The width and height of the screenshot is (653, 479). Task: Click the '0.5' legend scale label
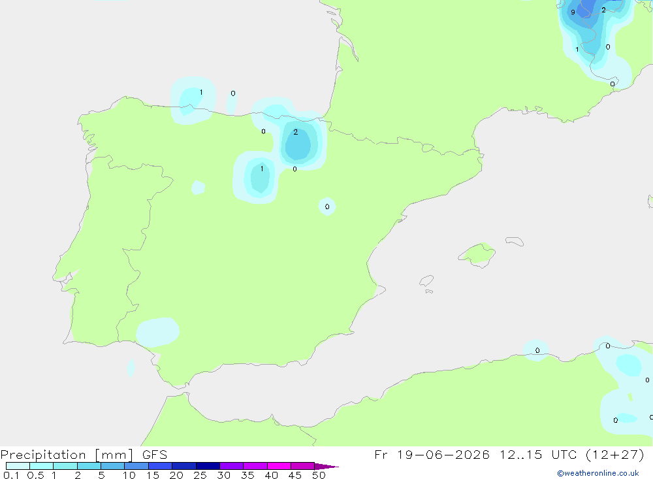(35, 475)
